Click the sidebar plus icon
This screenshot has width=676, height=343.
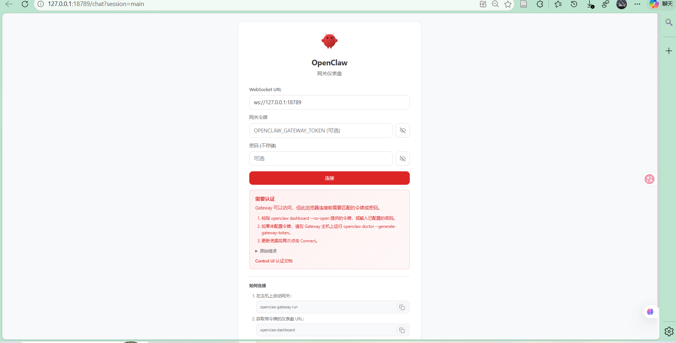click(669, 51)
